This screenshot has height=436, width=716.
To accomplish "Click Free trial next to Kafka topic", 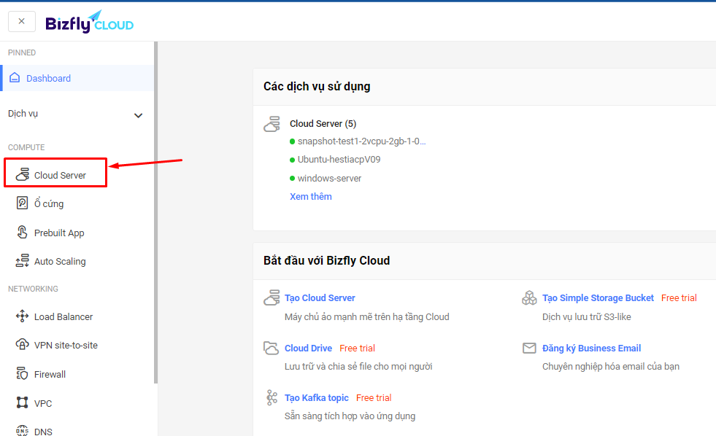I will 374,397.
